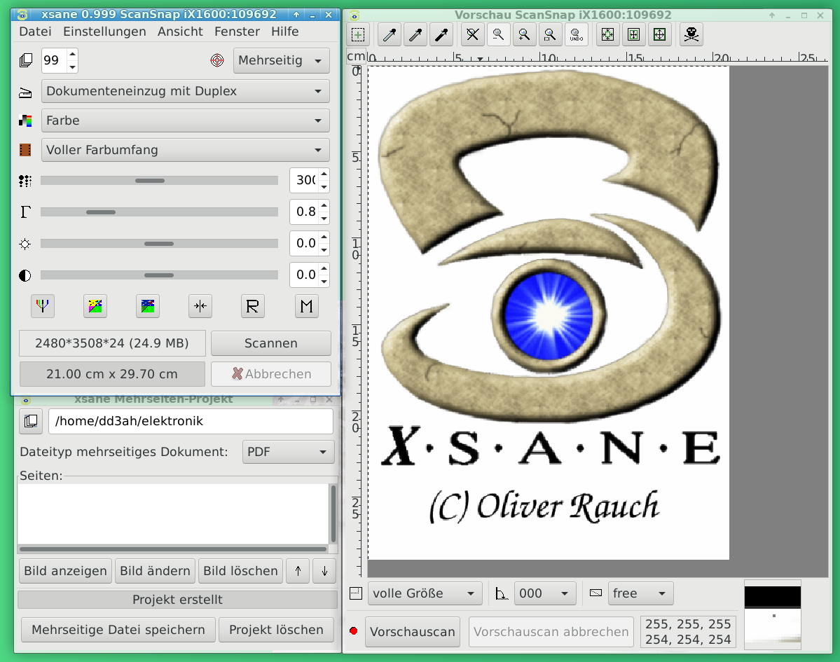Click the M store enhancement button
Image resolution: width=840 pixels, height=662 pixels.
(x=307, y=306)
